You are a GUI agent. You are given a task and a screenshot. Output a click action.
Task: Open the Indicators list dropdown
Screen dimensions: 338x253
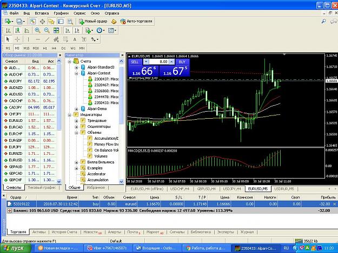coord(89,30)
